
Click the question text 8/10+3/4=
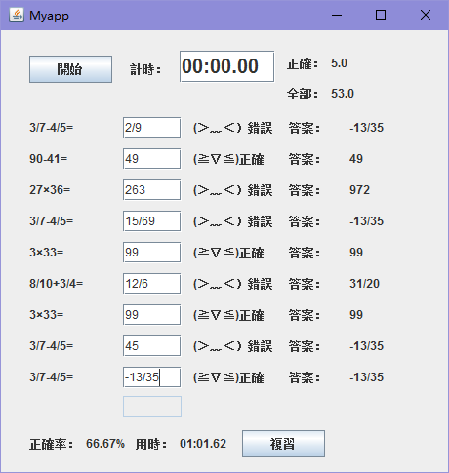coord(57,284)
